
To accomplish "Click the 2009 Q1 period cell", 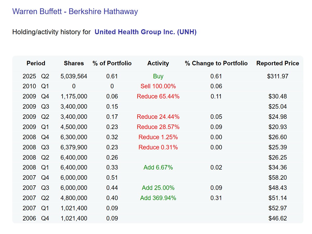I will pos(36,127).
